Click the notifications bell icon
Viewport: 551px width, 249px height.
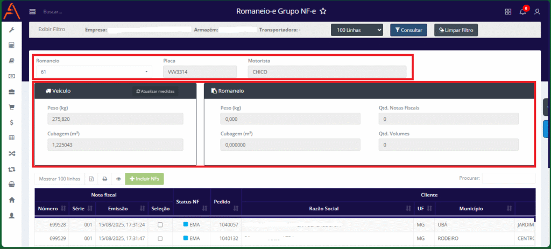click(522, 12)
